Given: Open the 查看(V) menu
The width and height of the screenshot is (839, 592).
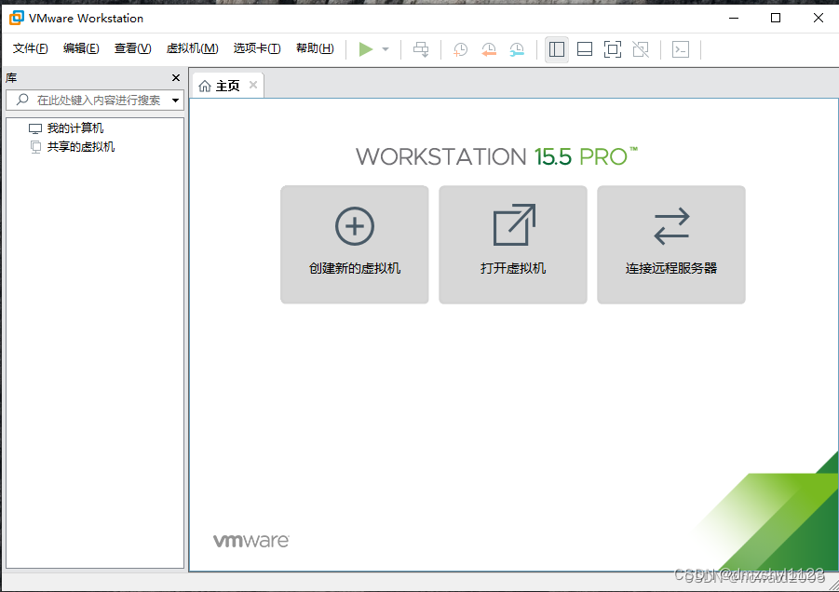Looking at the screenshot, I should [133, 48].
